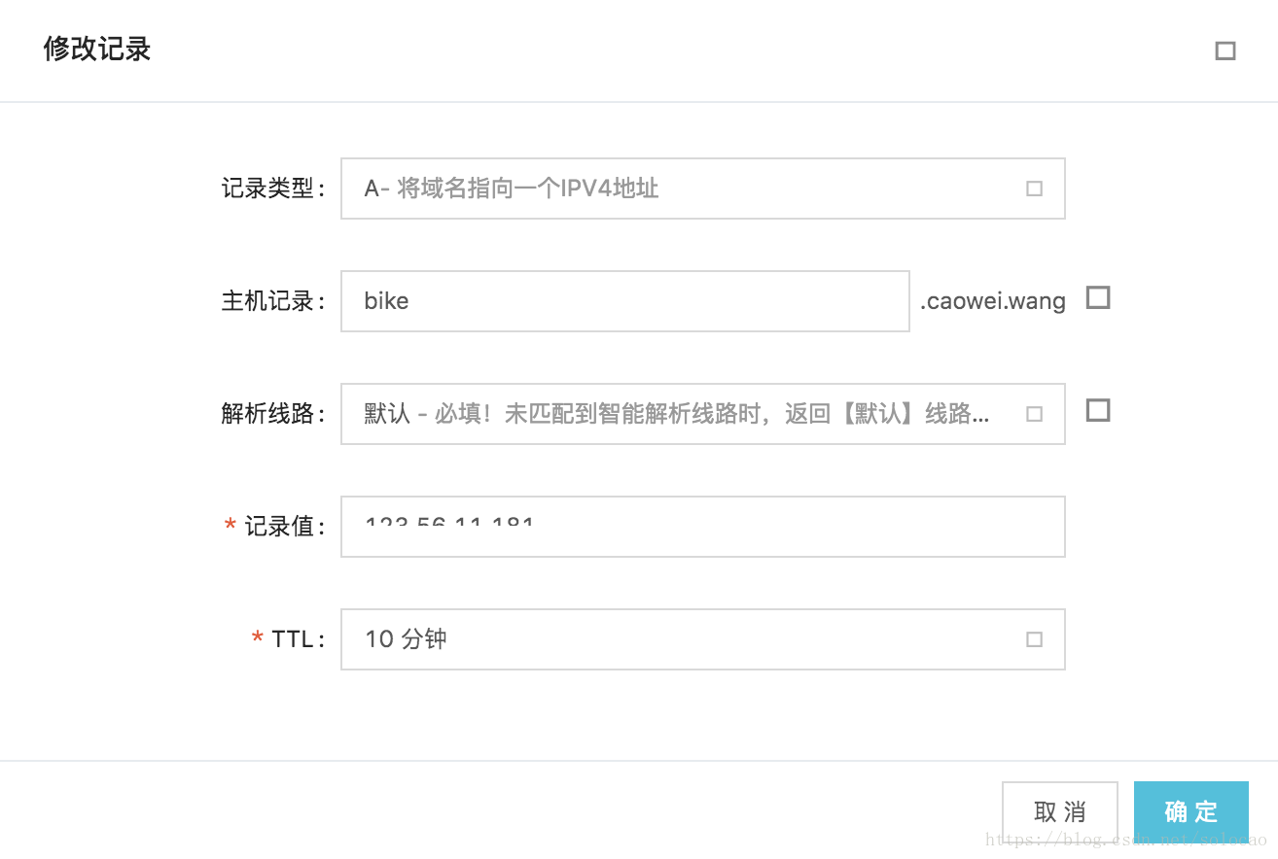Expand the 默认 - 必填 line selector
1278x859 pixels.
click(x=703, y=414)
